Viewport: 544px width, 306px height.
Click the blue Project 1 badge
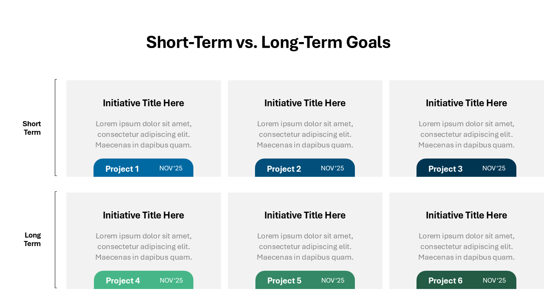143,168
